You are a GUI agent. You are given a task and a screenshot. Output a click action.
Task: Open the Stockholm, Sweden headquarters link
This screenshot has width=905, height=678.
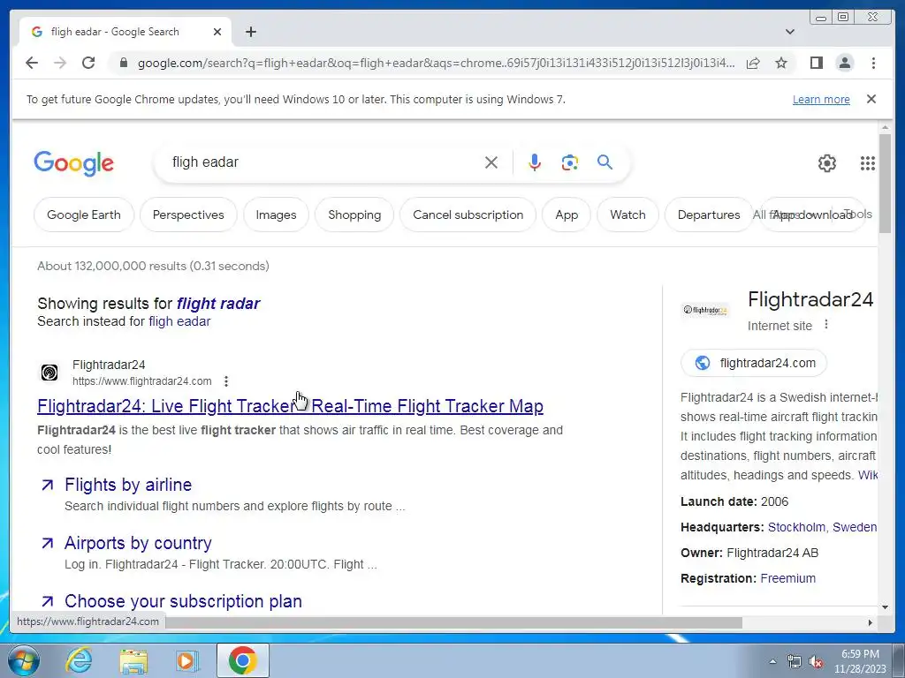click(823, 527)
